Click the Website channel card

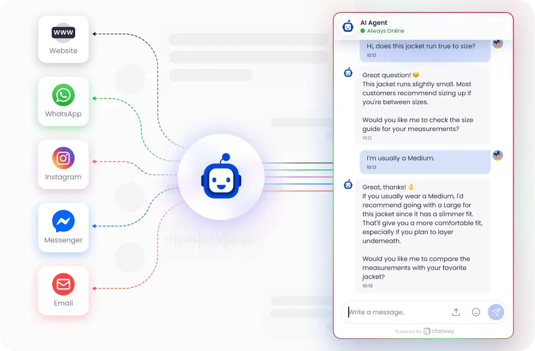[63, 40]
